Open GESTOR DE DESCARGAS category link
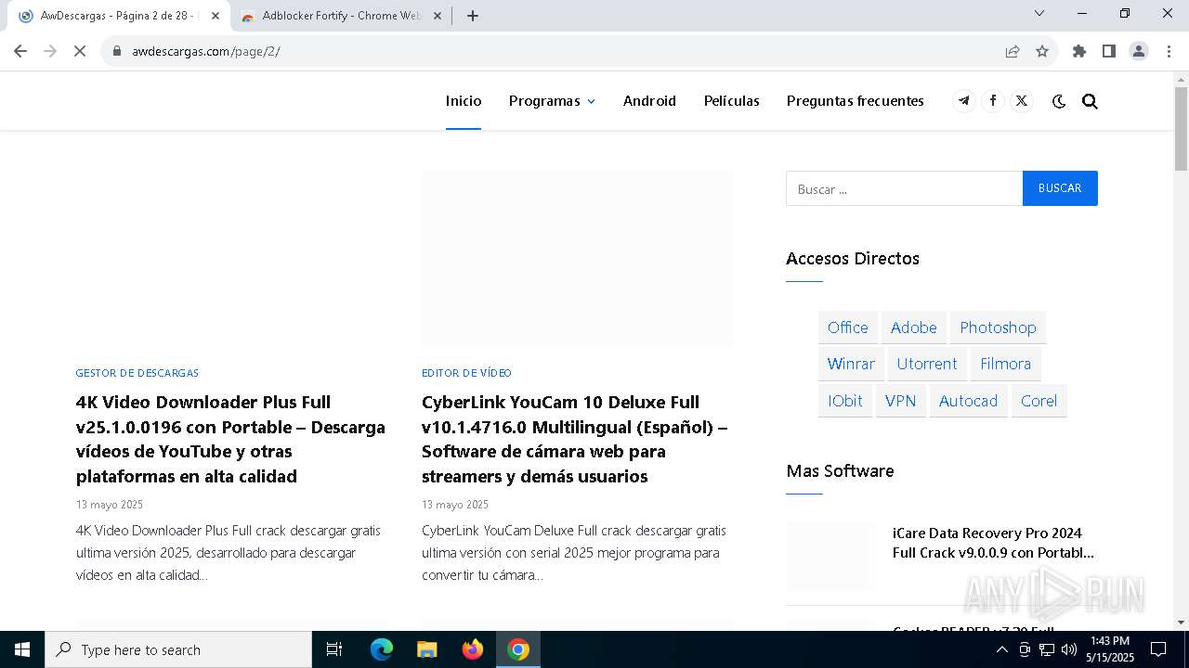 coord(137,373)
